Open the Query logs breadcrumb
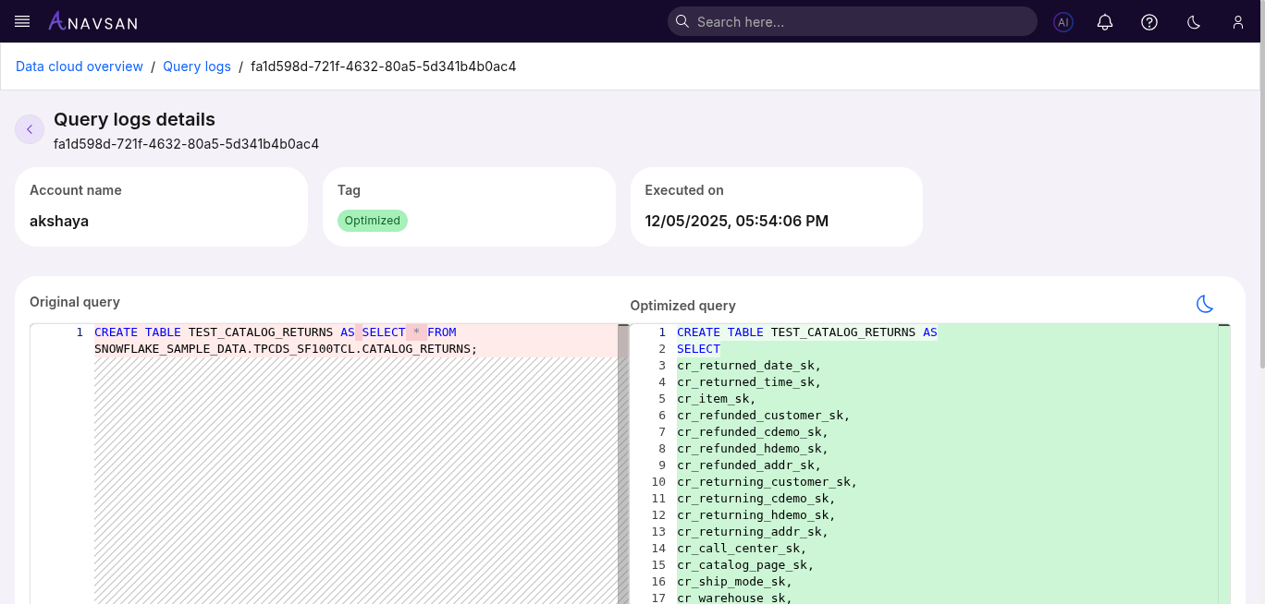Image resolution: width=1265 pixels, height=604 pixels. click(x=197, y=66)
